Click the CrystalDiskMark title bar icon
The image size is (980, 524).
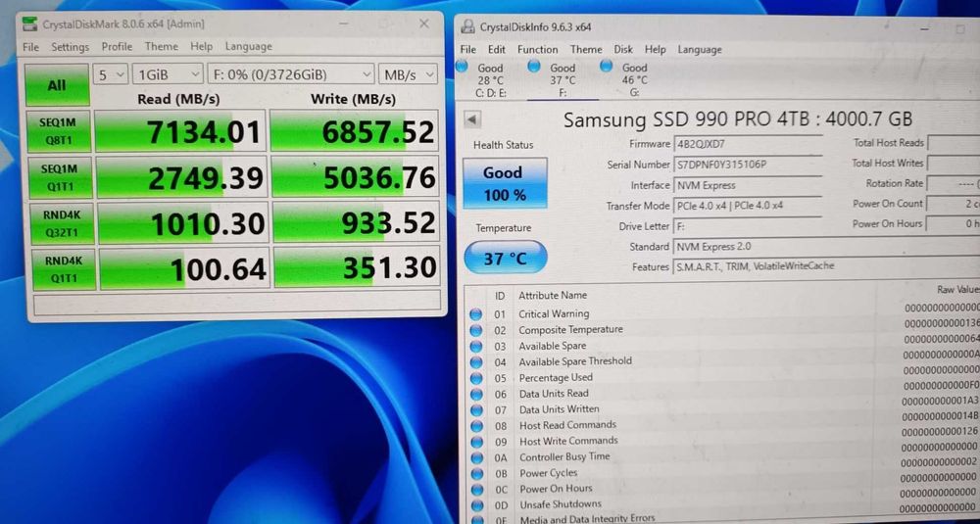pos(29,24)
